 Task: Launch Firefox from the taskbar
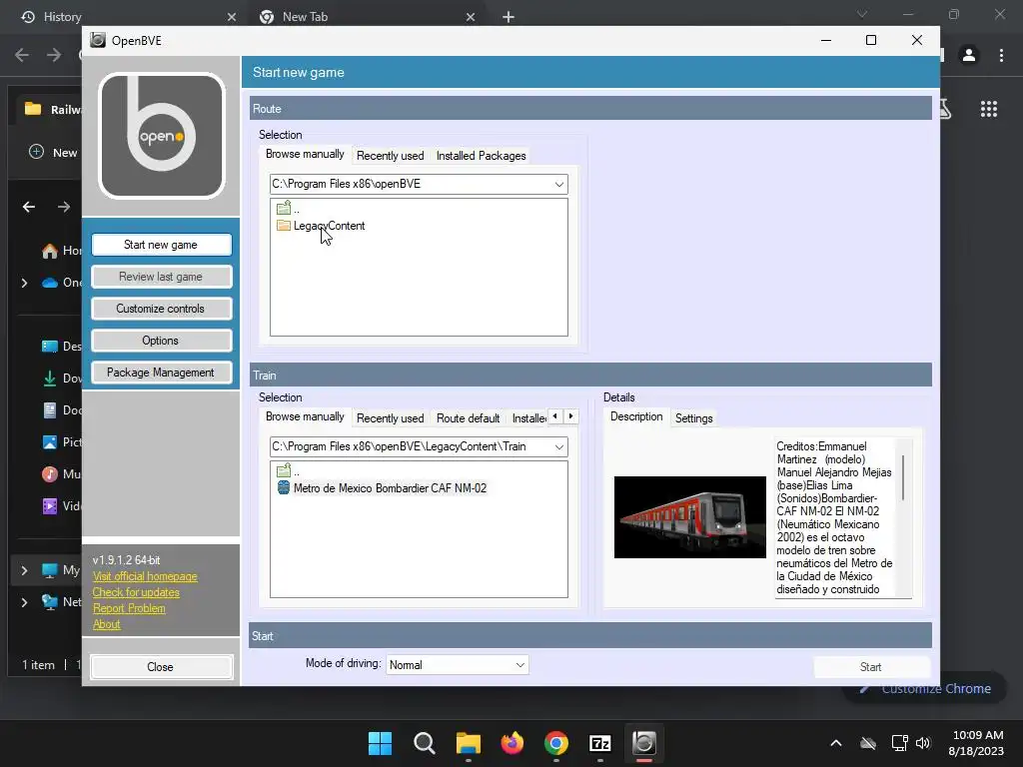[512, 743]
